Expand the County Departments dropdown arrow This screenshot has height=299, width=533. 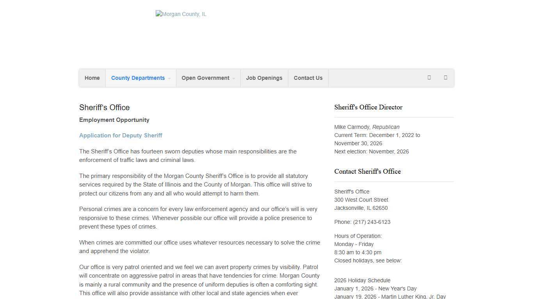tap(169, 78)
